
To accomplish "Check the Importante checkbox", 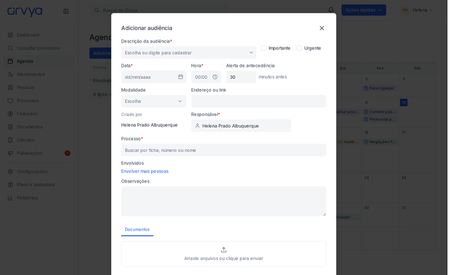I will [x=264, y=48].
